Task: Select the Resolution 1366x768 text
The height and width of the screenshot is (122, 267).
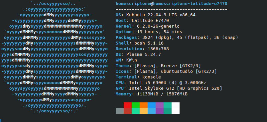Action: (x=142, y=49)
